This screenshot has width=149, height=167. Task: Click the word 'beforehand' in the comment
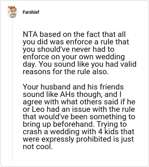pyautogui.click(x=73, y=124)
